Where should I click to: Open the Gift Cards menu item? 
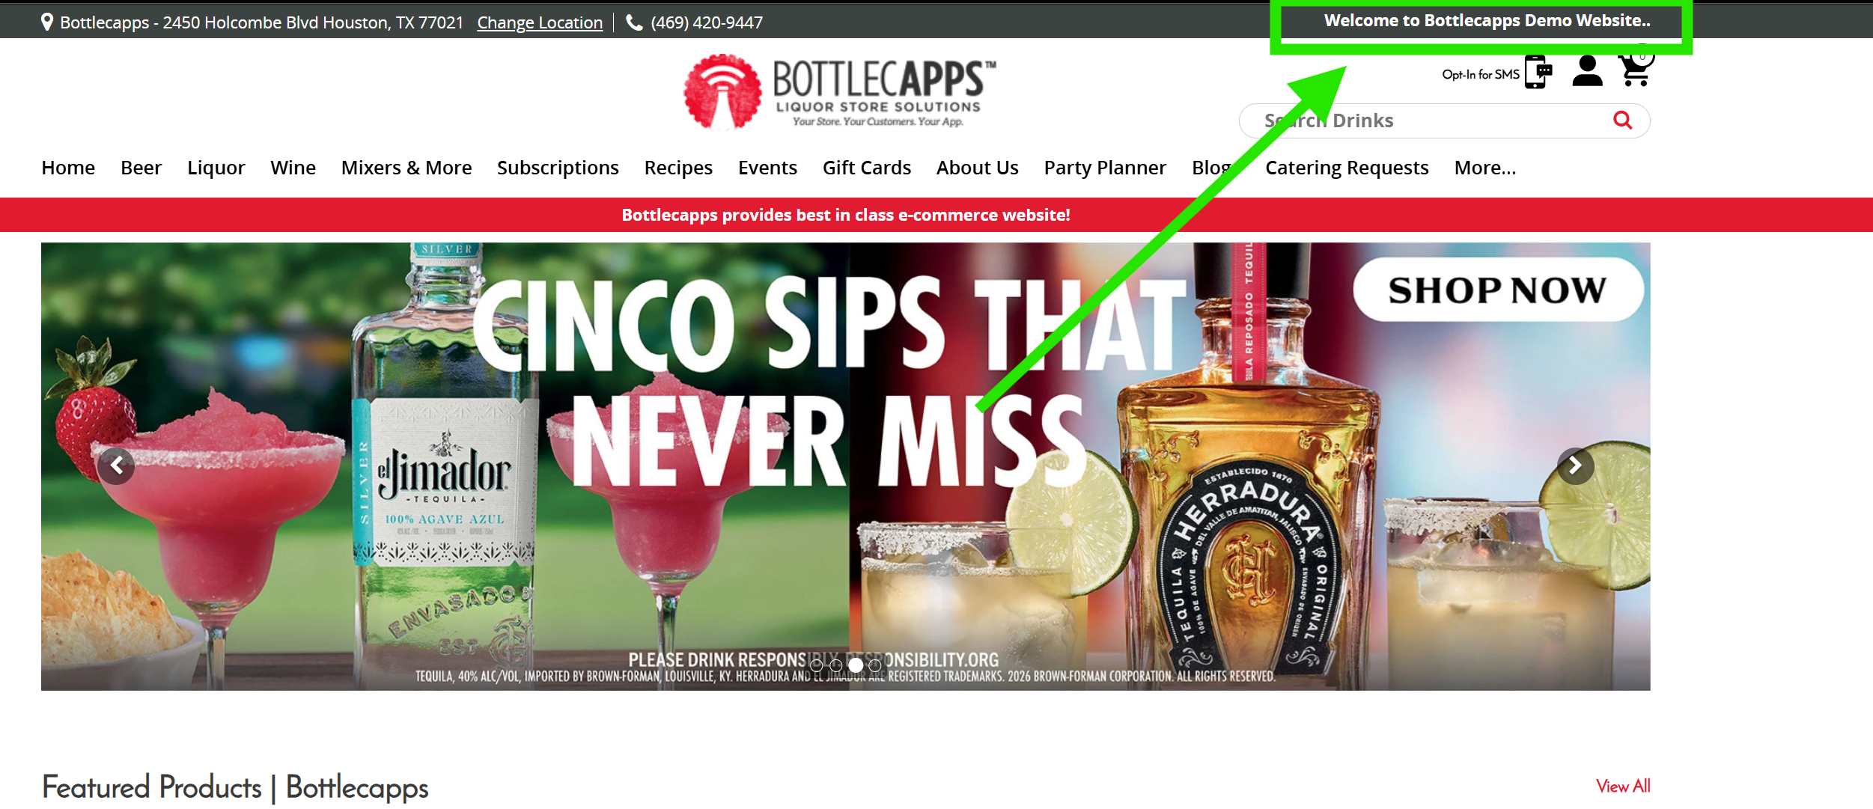(866, 168)
